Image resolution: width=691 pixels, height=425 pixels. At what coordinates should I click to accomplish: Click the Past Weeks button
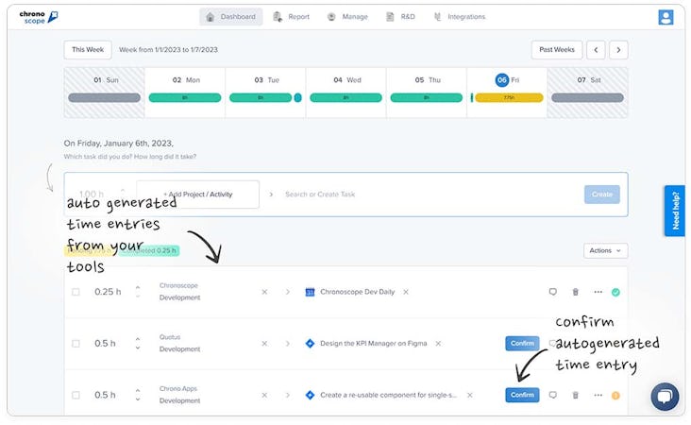[557, 50]
